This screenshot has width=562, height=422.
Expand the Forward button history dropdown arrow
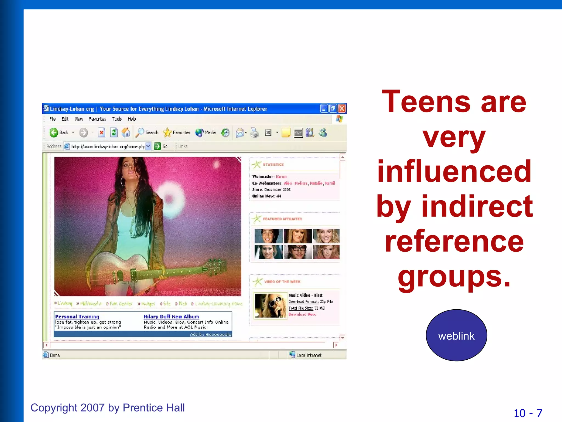point(92,132)
